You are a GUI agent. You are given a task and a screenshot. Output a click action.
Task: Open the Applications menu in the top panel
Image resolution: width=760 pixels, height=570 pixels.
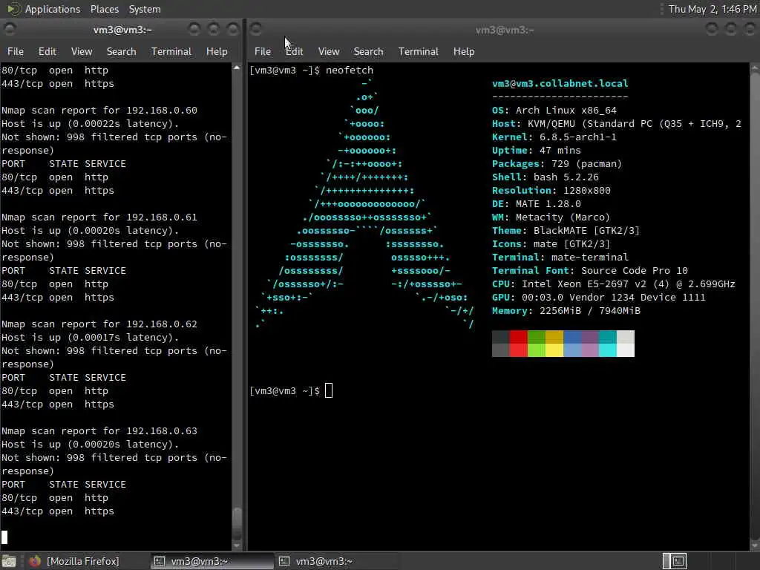coord(53,9)
